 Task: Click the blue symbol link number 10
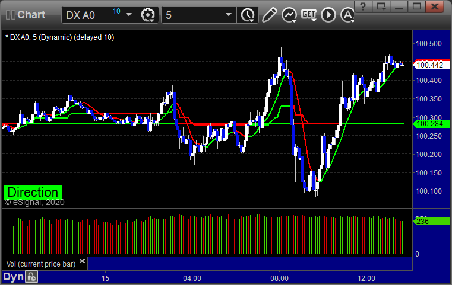(x=116, y=11)
